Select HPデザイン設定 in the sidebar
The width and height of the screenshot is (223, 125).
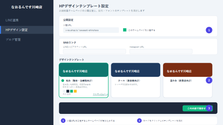point(26,30)
